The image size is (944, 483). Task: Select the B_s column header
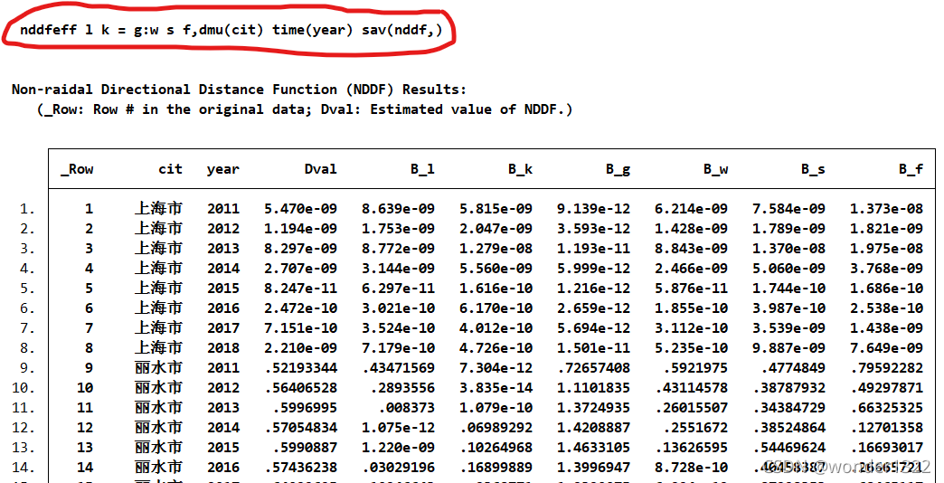tap(813, 169)
